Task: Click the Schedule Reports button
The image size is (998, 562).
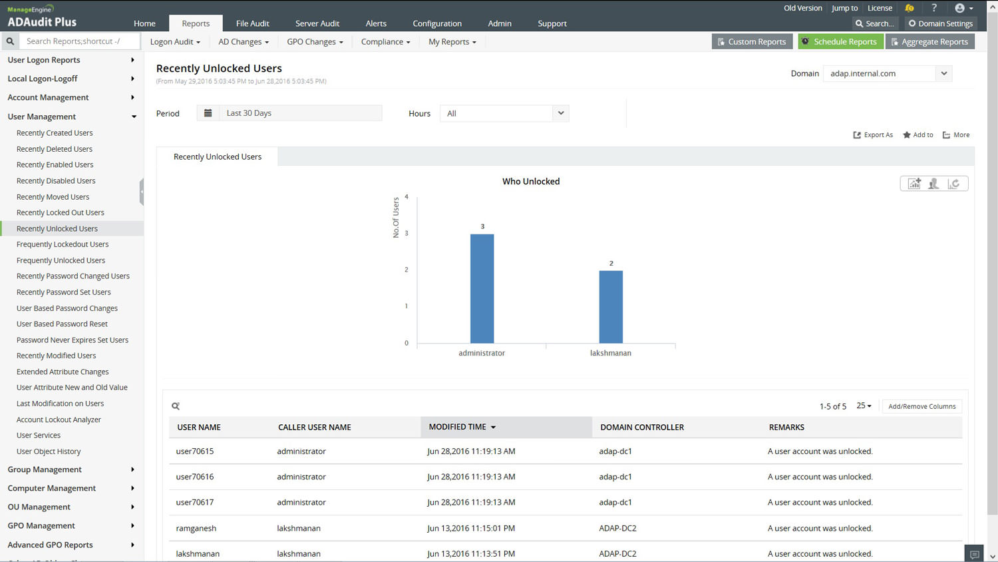Action: point(840,41)
